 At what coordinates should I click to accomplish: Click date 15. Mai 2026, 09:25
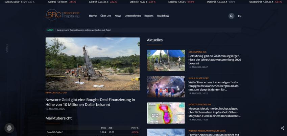[x=55, y=109]
